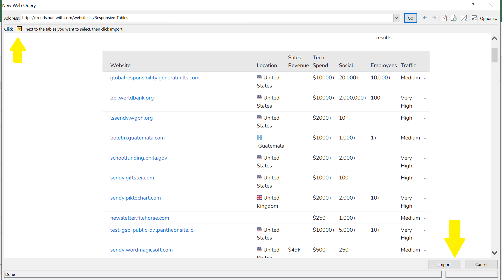Expand the sendy.giftster.com row chevron
The width and height of the screenshot is (502, 280).
pyautogui.click(x=425, y=178)
